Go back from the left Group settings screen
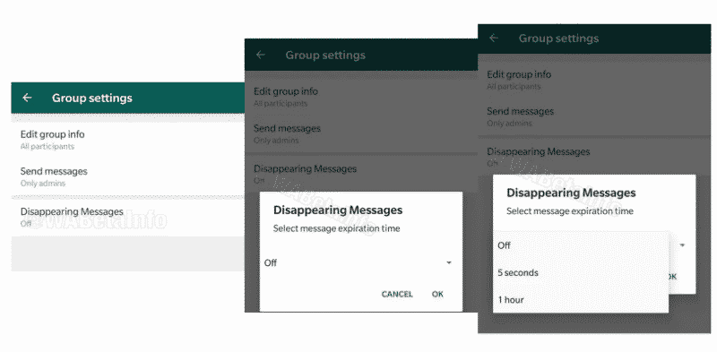 [27, 98]
